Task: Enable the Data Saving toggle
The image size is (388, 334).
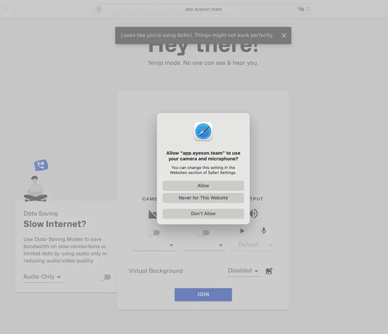Action: point(104,277)
